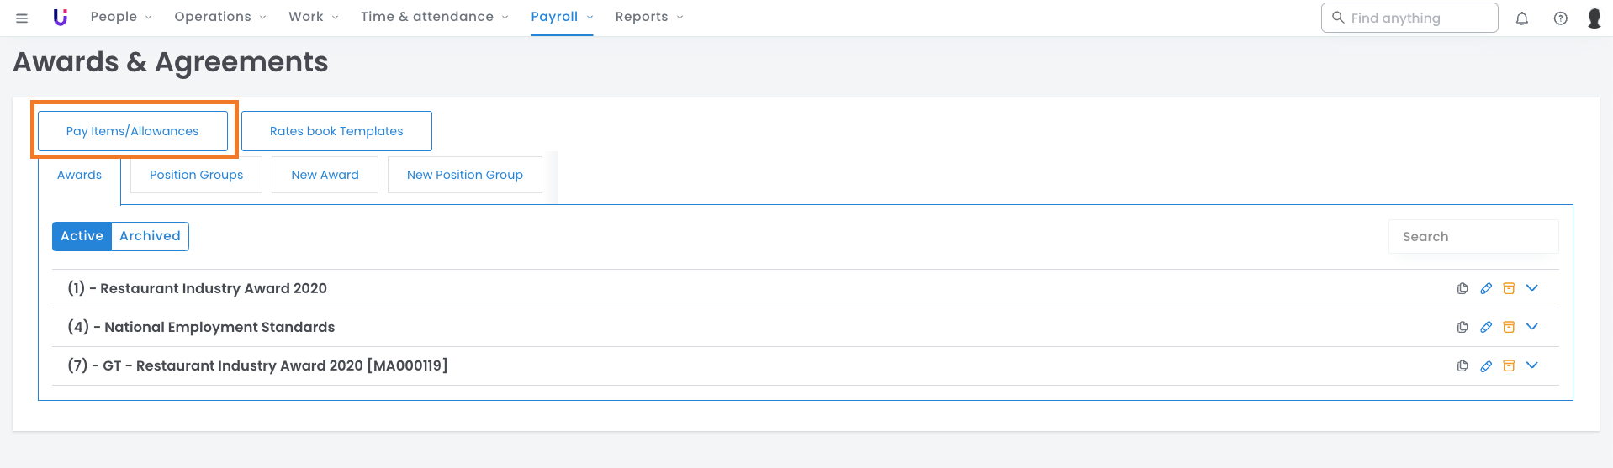
Task: Open the help question mark icon
Action: click(1560, 18)
